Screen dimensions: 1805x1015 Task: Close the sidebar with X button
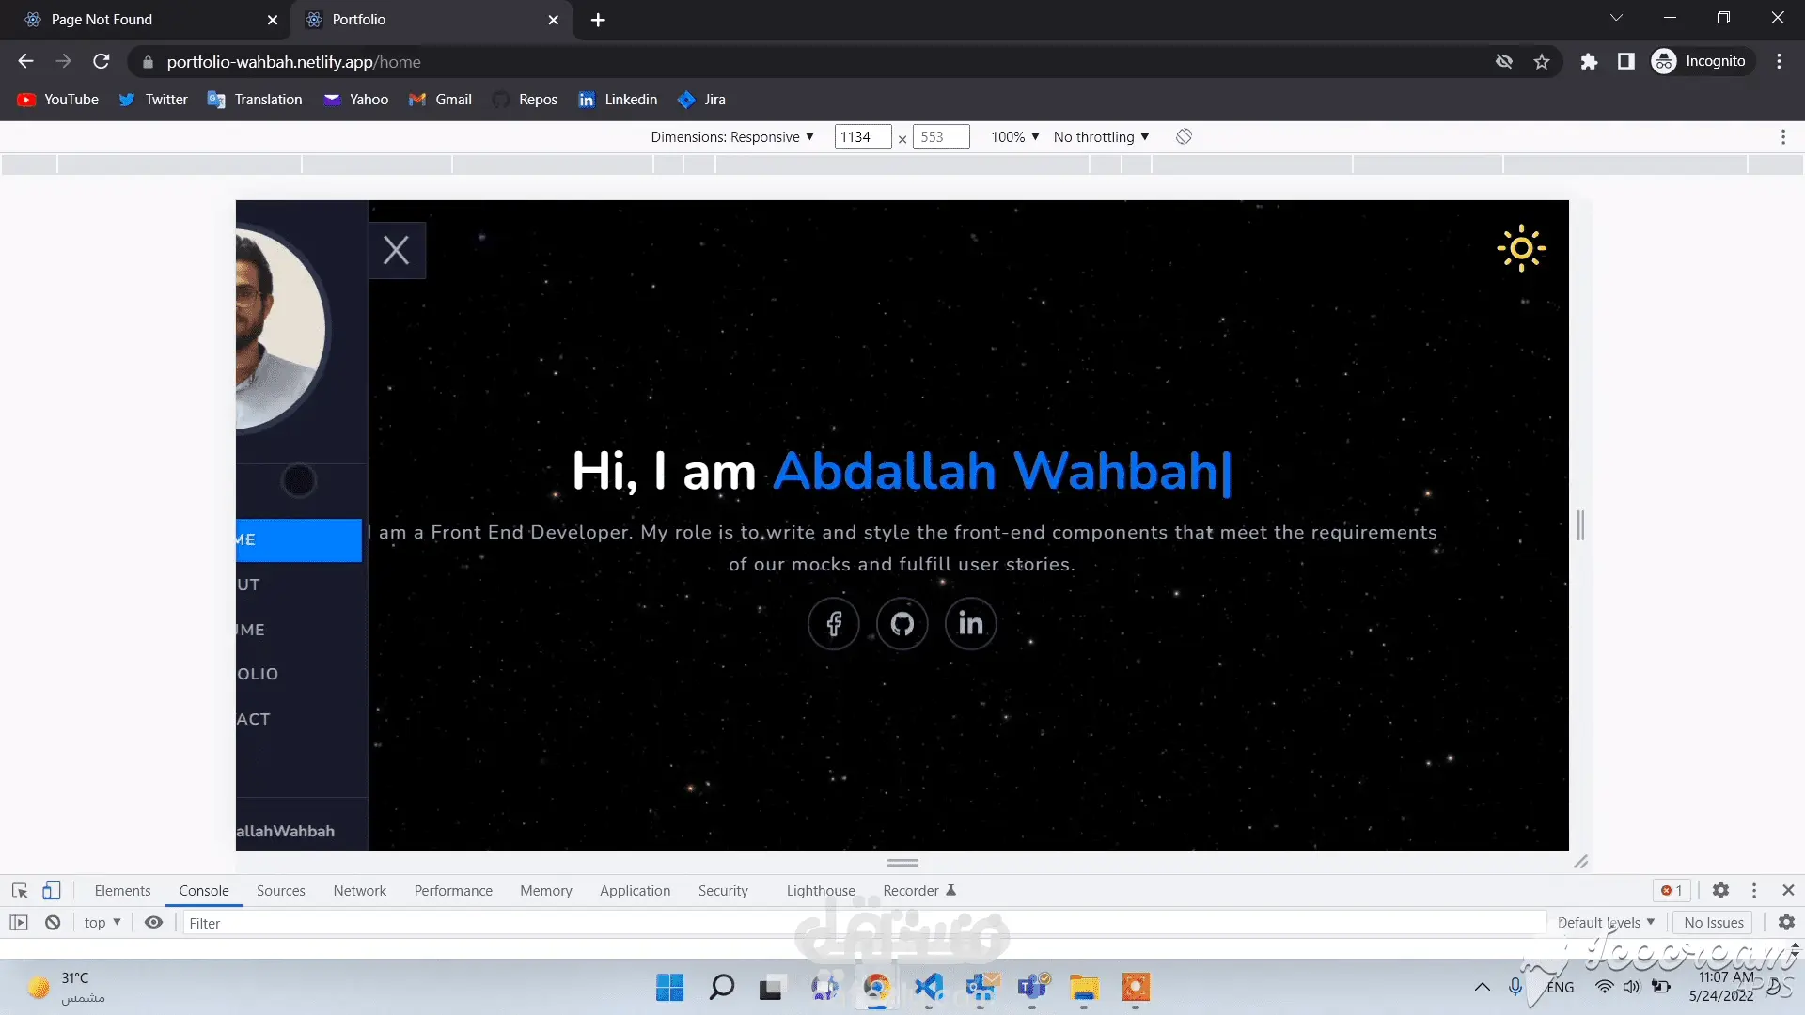(x=396, y=250)
